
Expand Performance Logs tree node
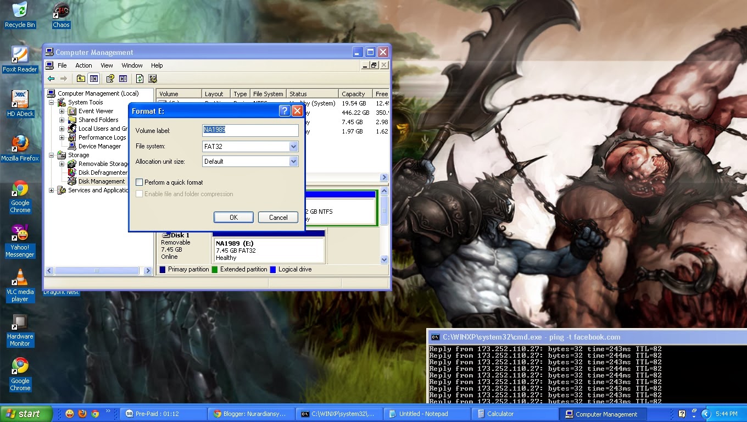click(62, 137)
